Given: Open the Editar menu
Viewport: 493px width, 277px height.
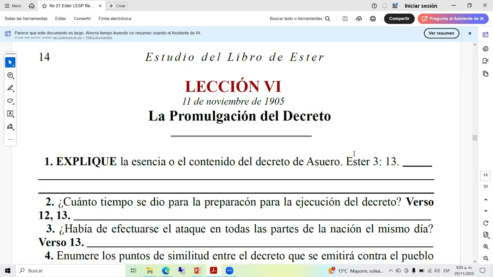Looking at the screenshot, I should (60, 18).
